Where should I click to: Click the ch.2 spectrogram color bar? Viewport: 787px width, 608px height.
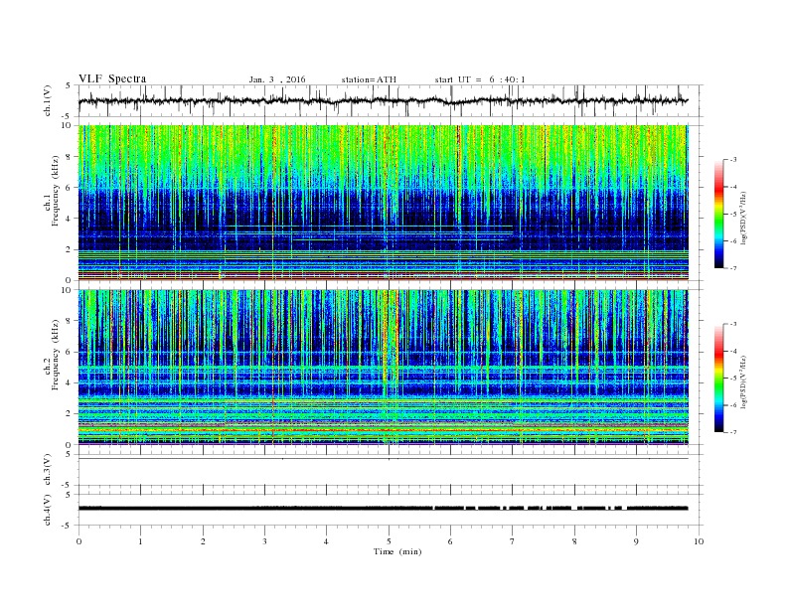pyautogui.click(x=719, y=379)
